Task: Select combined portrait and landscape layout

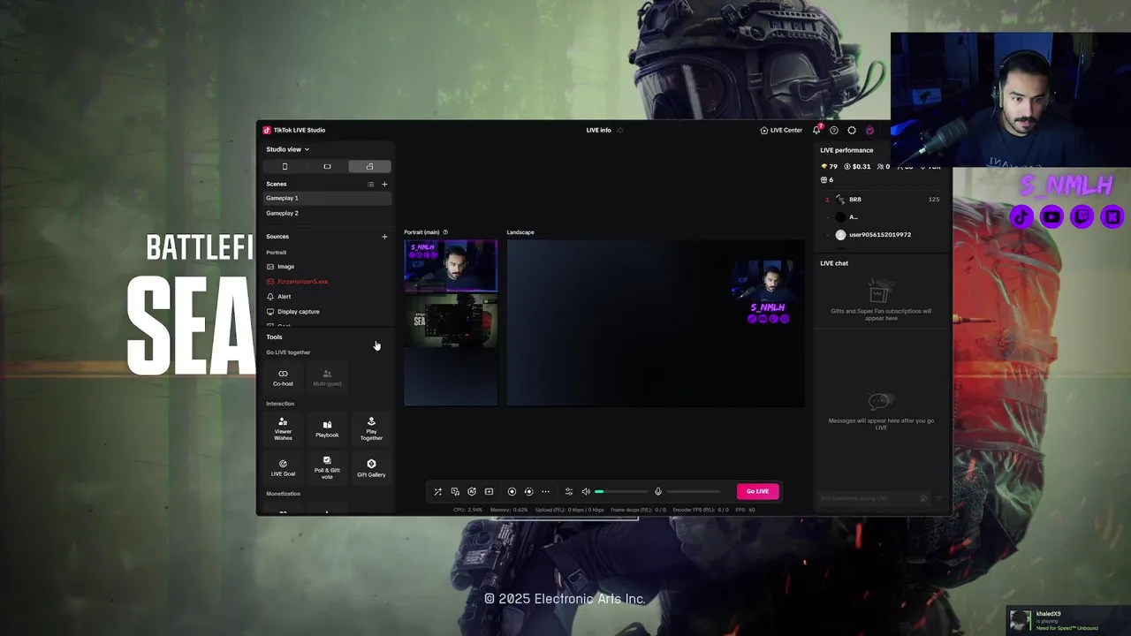Action: (369, 166)
